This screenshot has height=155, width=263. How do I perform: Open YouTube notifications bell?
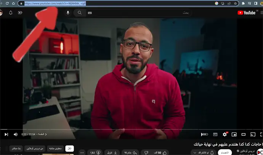(x=11, y=13)
